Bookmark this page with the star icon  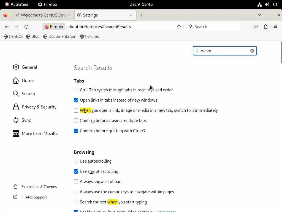click(x=179, y=27)
